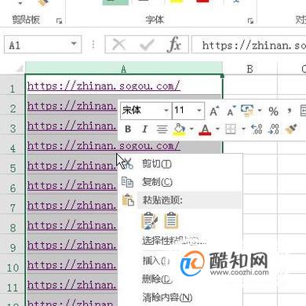The height and width of the screenshot is (306, 306).
Task: Click the paste keep source formatting icon
Action: pyautogui.click(x=149, y=221)
